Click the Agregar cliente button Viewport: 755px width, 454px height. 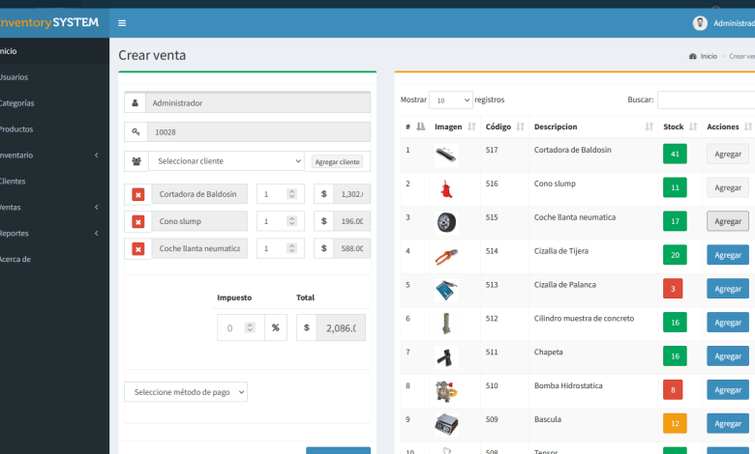click(338, 161)
